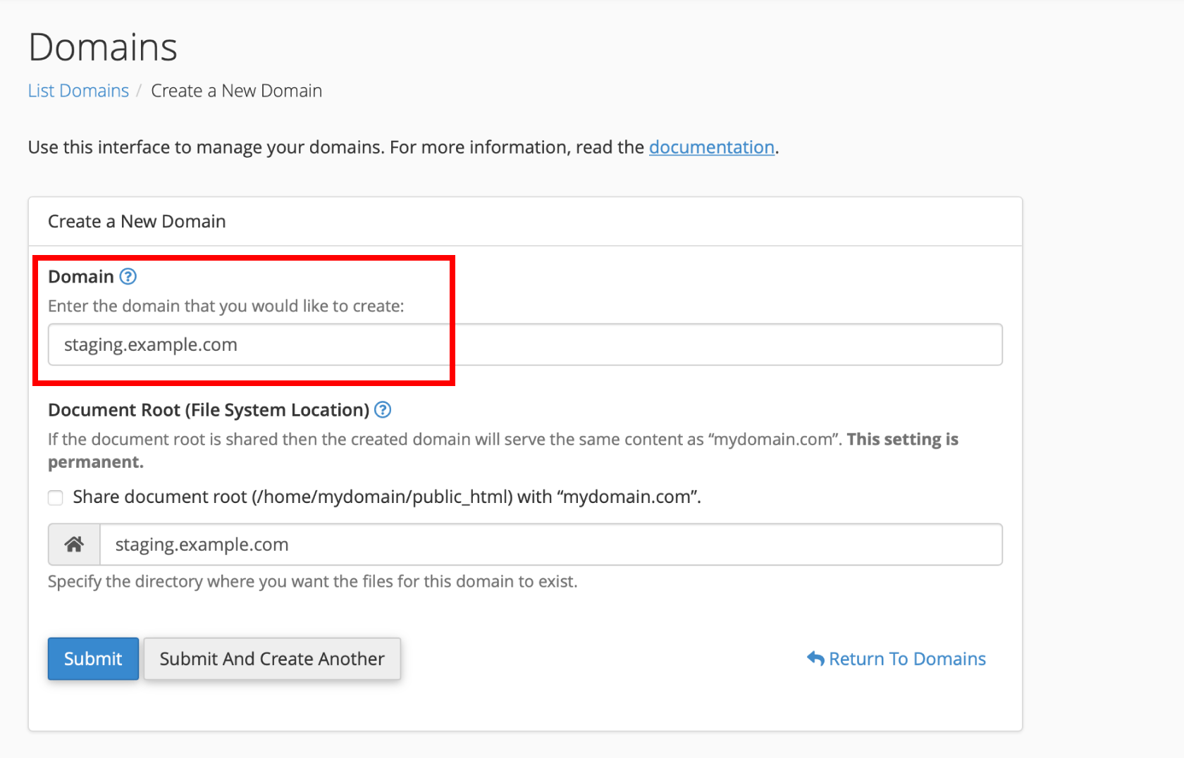Open the Document Root help icon
The height and width of the screenshot is (758, 1184).
383,409
